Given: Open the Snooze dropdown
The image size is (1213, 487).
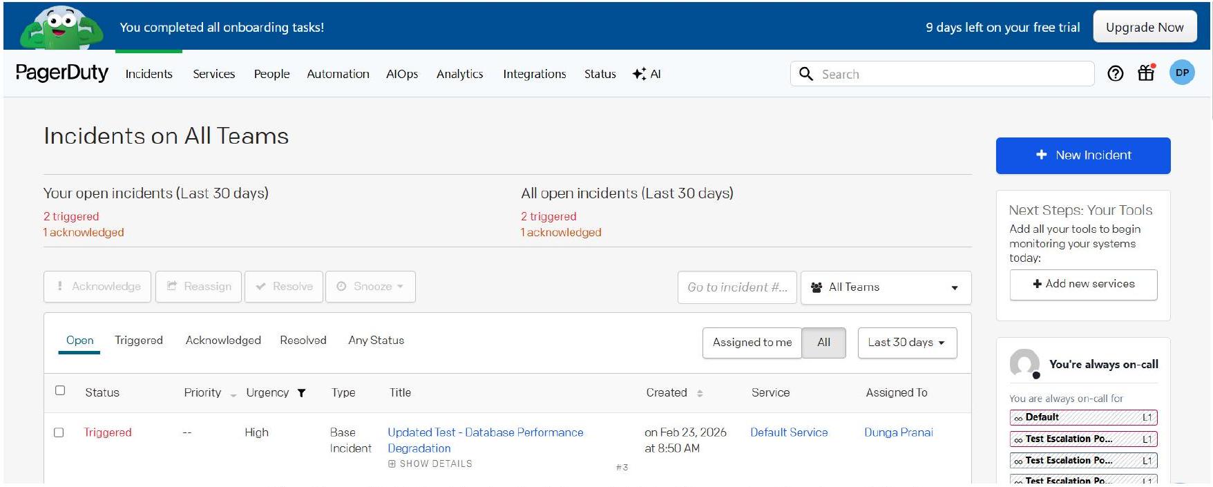Looking at the screenshot, I should point(370,287).
